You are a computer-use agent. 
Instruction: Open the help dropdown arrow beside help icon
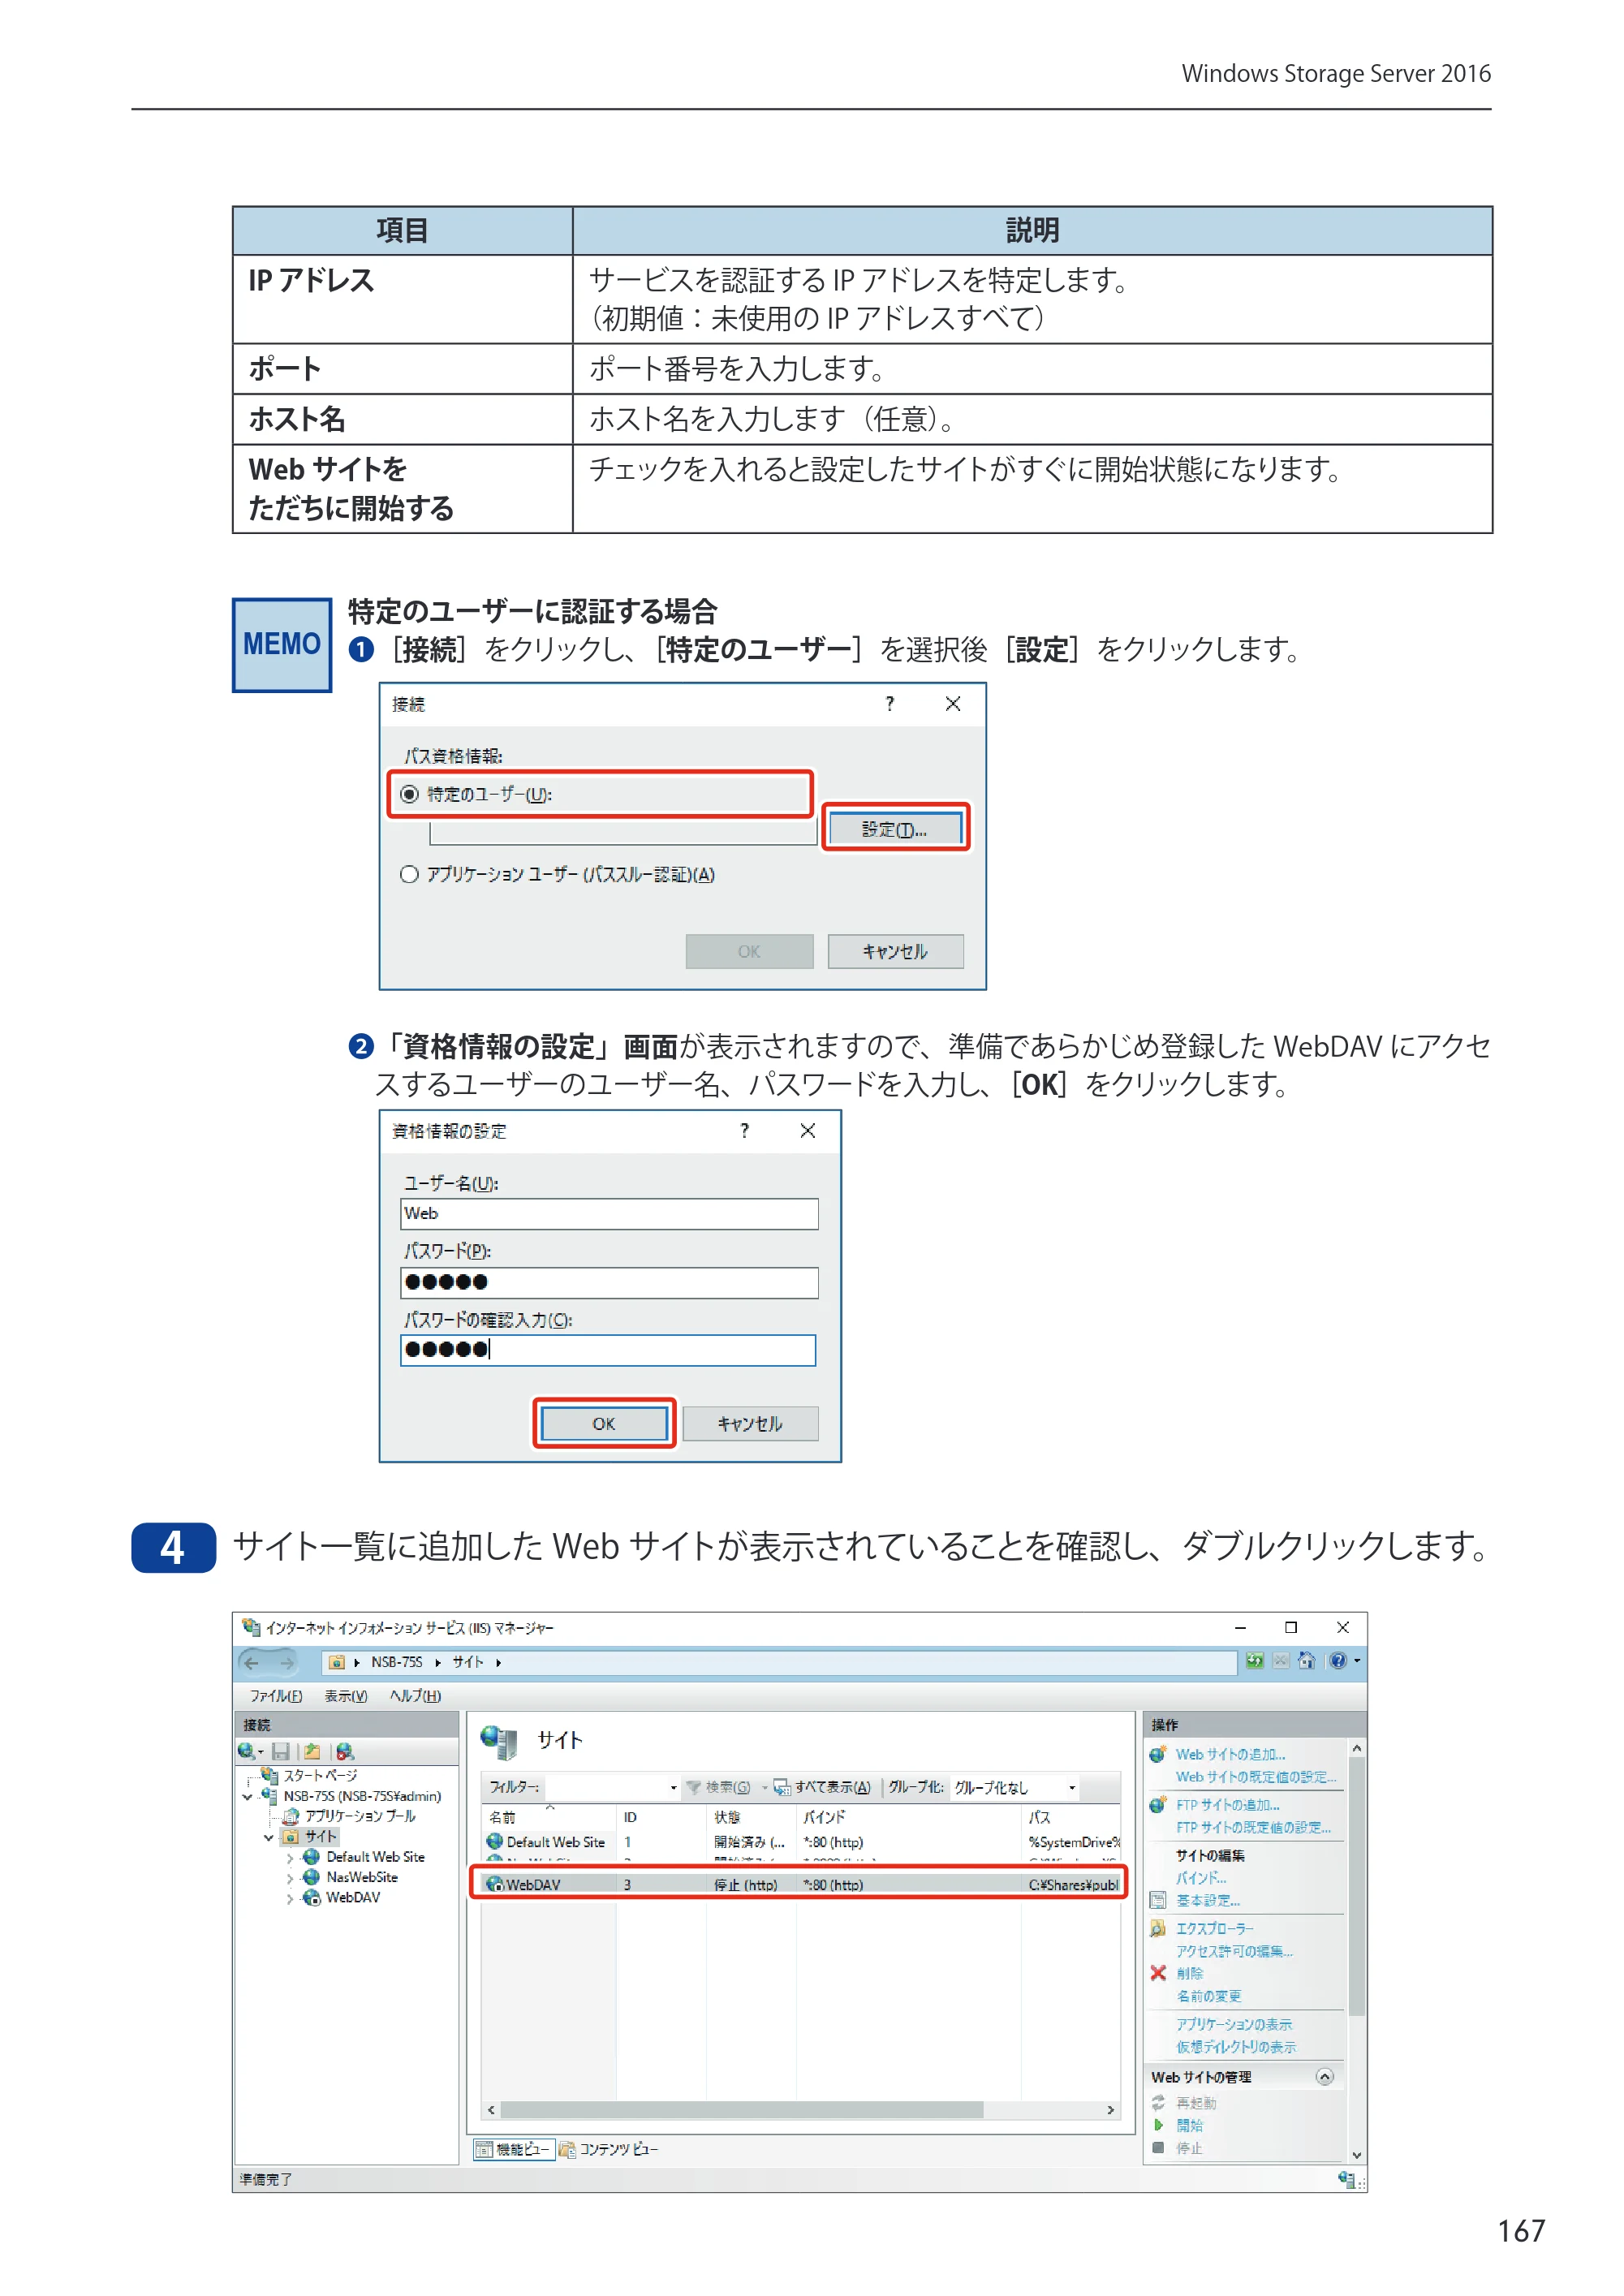point(1357,1662)
